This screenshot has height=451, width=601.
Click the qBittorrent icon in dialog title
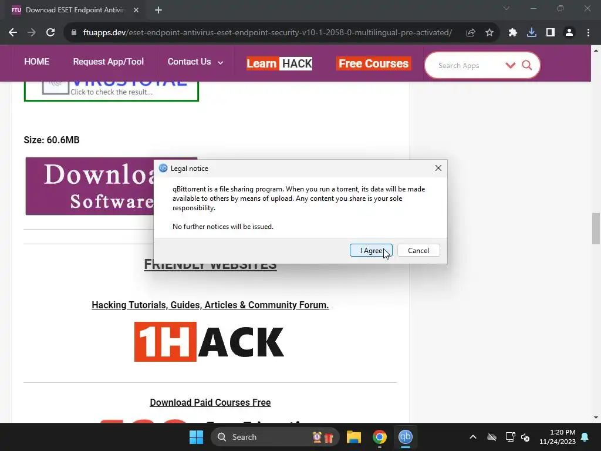coord(163,168)
